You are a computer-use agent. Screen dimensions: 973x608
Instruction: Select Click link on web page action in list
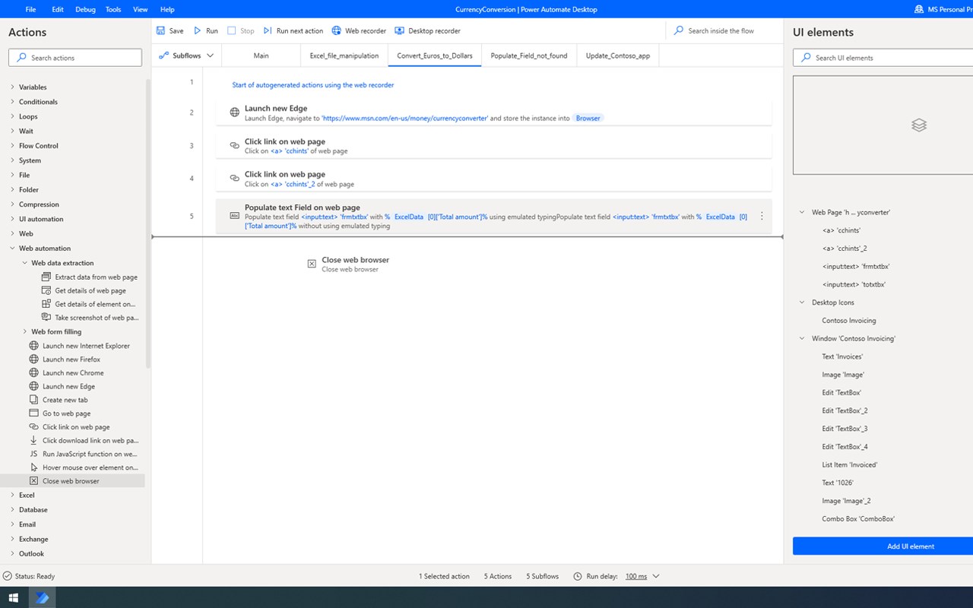69,427
